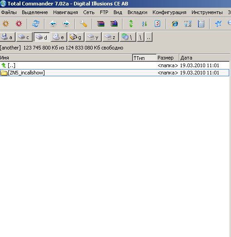The width and height of the screenshot is (231, 237).
Task: Open the wrench and screwdriver tool icon
Action: coord(84,24)
